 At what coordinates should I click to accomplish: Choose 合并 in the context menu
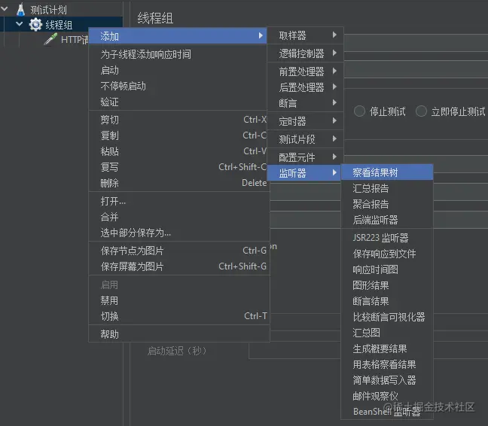(x=179, y=217)
